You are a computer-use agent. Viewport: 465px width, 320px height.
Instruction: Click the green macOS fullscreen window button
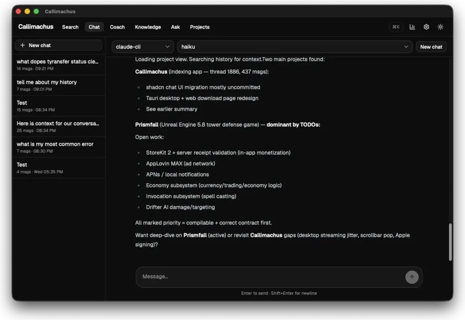click(x=36, y=11)
